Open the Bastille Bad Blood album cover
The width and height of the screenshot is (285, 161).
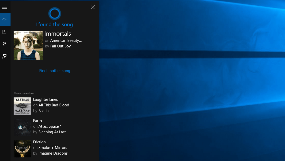click(x=22, y=106)
